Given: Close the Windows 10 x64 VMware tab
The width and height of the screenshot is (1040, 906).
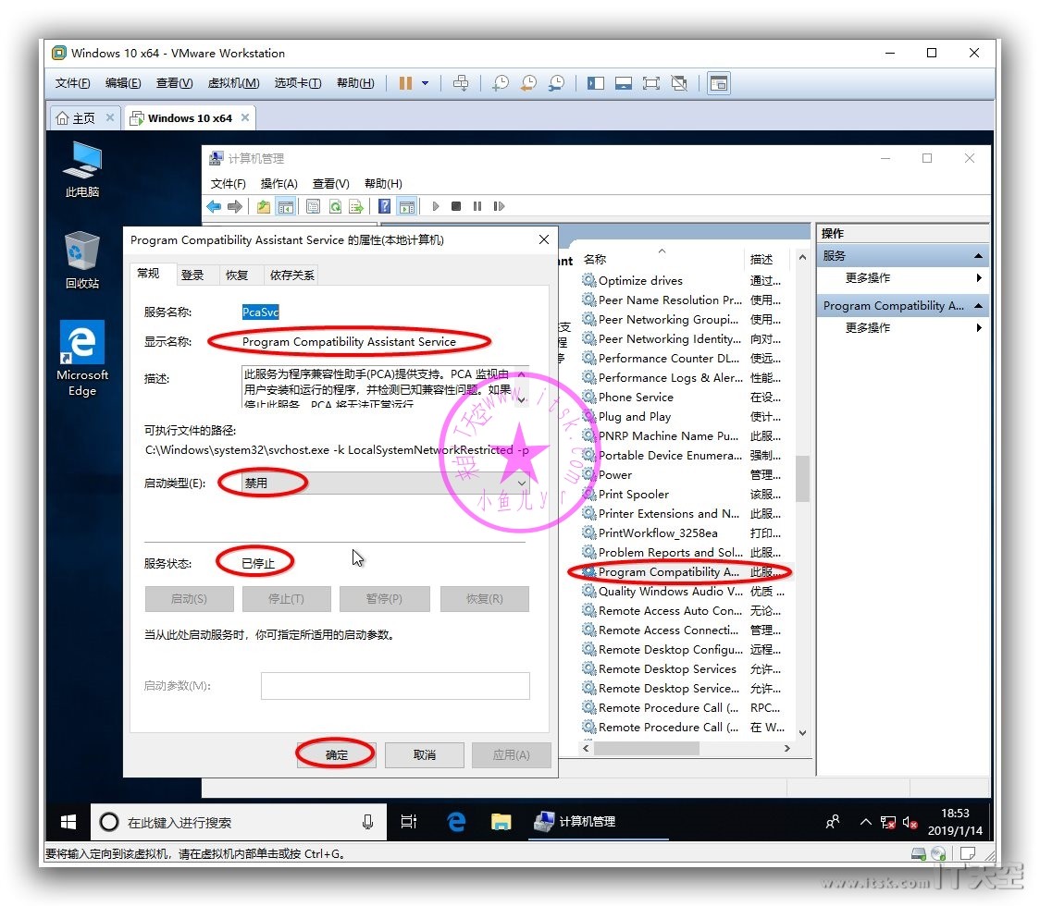Looking at the screenshot, I should click(x=245, y=117).
